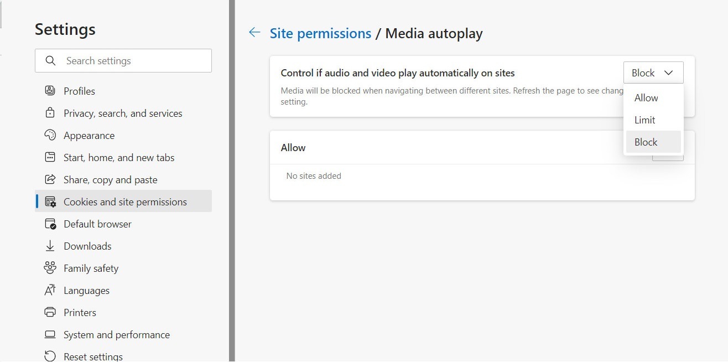Open the Site permissions breadcrumb link
The image size is (728, 362).
320,33
